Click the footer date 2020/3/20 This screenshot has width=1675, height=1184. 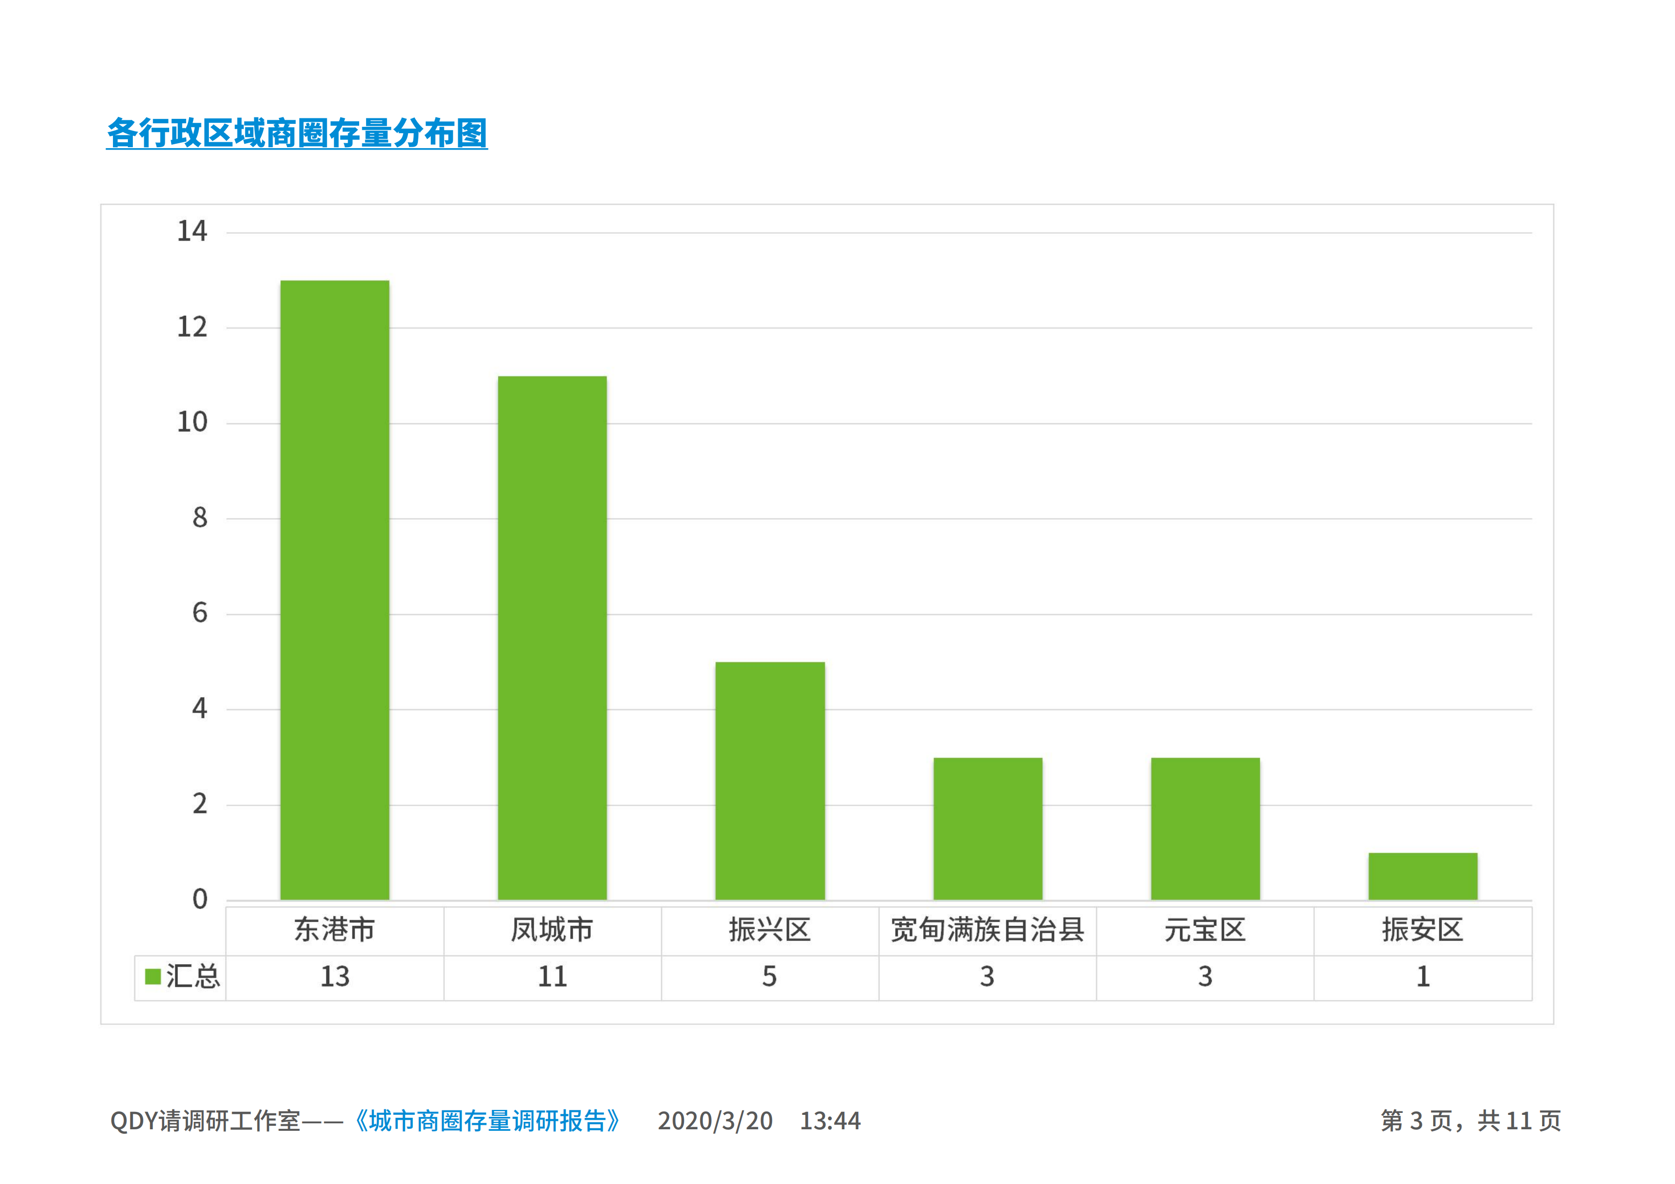point(715,1120)
